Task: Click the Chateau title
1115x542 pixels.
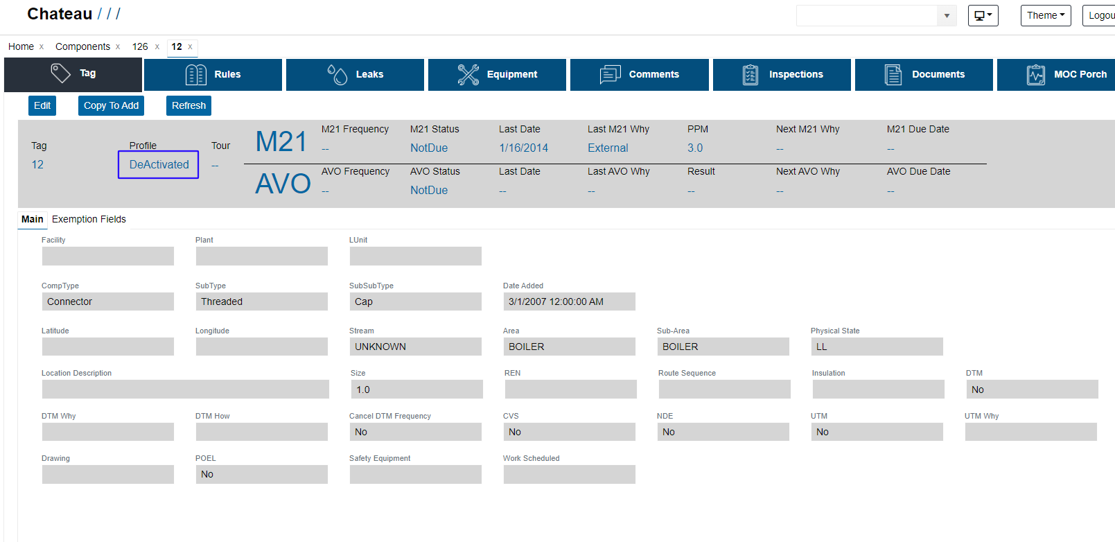Action: (x=60, y=14)
